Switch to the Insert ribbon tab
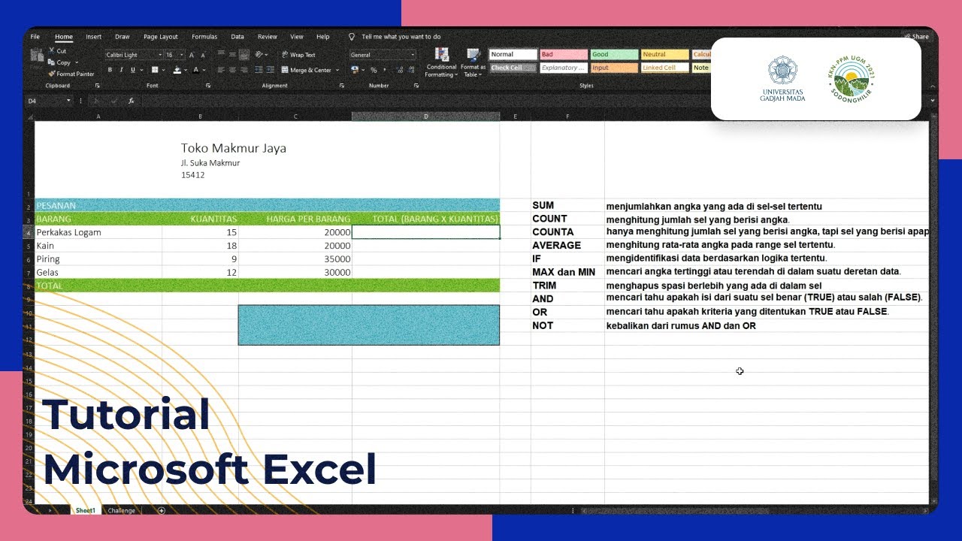The image size is (962, 541). (x=93, y=37)
